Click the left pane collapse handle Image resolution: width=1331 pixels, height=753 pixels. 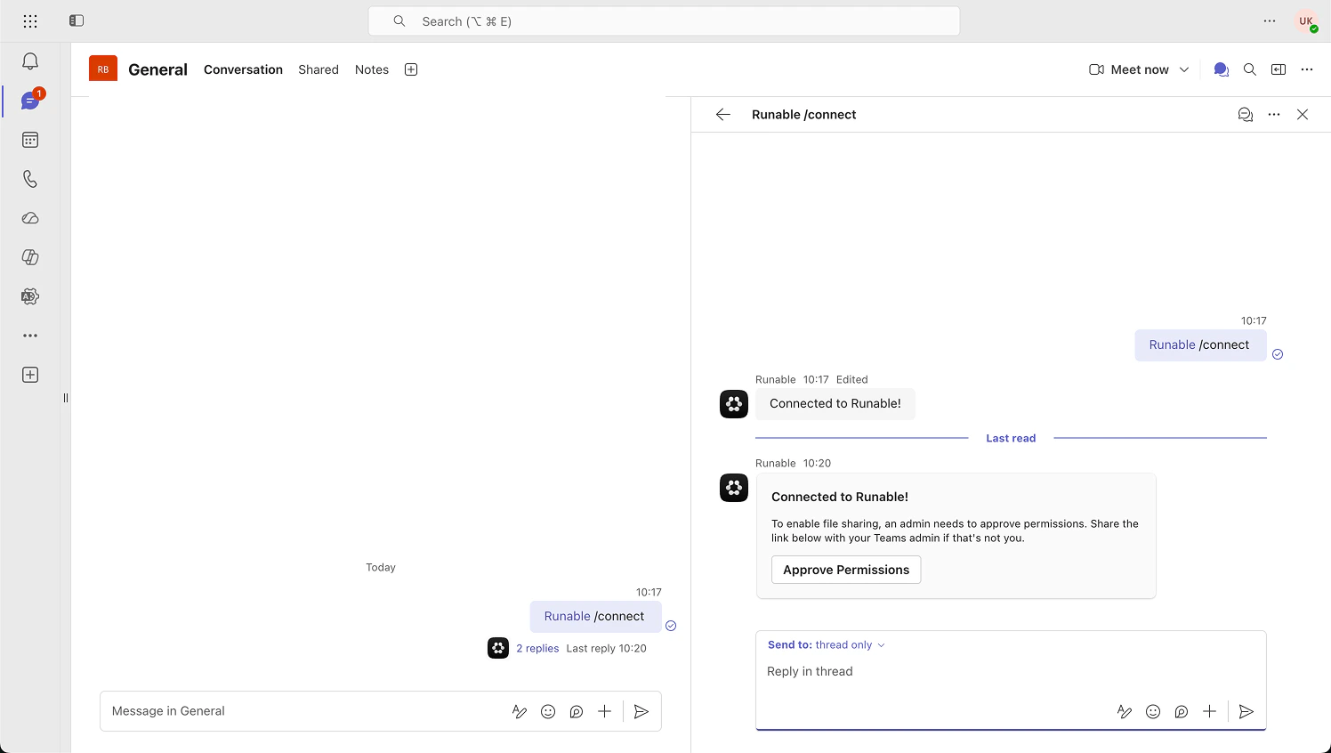click(x=66, y=398)
